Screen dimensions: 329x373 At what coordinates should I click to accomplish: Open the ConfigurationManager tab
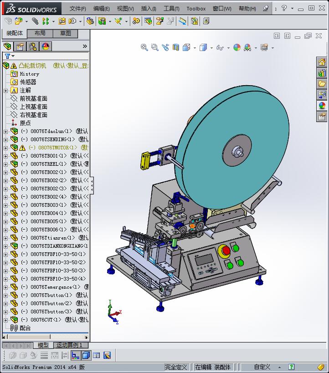pos(33,46)
